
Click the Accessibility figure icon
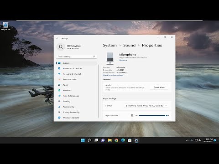(59, 107)
